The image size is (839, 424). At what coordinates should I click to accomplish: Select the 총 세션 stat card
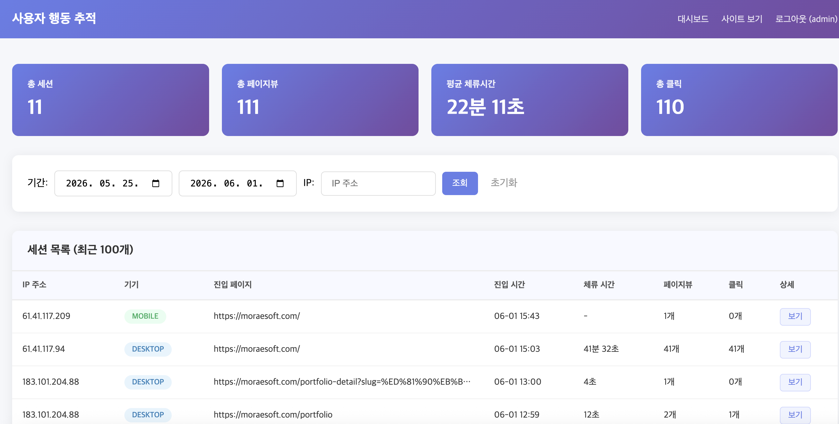click(x=110, y=100)
